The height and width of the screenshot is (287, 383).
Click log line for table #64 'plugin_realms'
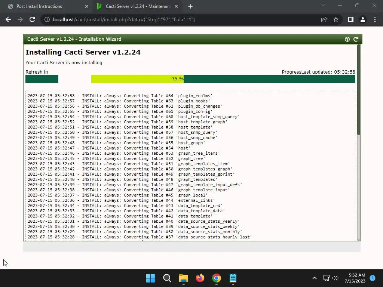120,96
